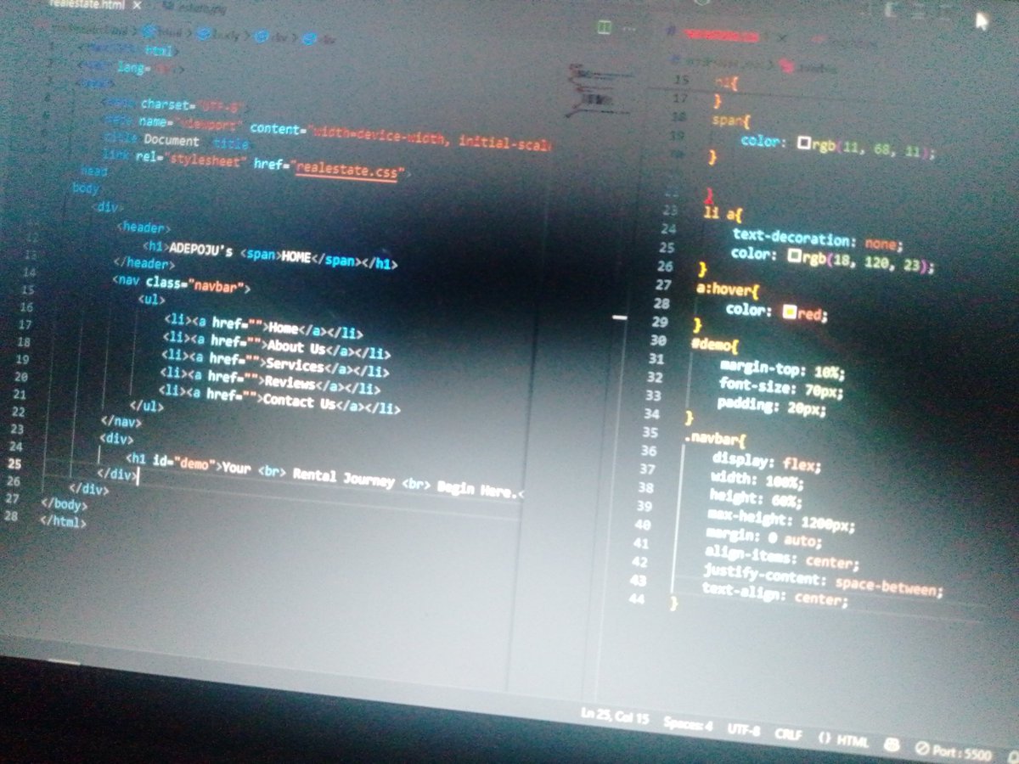This screenshot has height=764, width=1019.
Task: Click line number 25 in HTML gutter
Action: click(14, 464)
